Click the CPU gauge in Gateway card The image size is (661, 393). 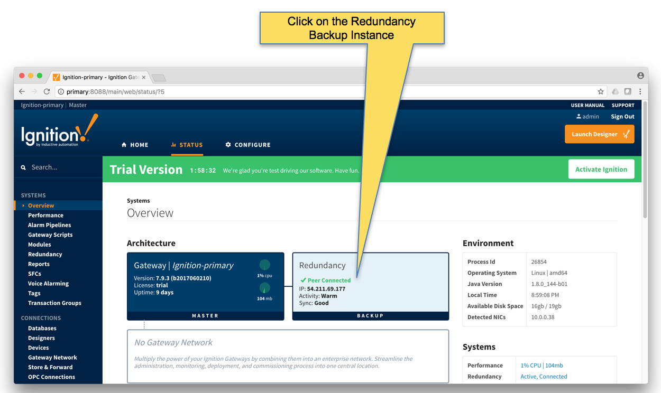coord(264,265)
